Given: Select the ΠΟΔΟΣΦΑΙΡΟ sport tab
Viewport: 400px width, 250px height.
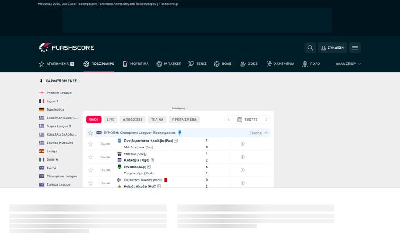Looking at the screenshot, I should pyautogui.click(x=99, y=64).
